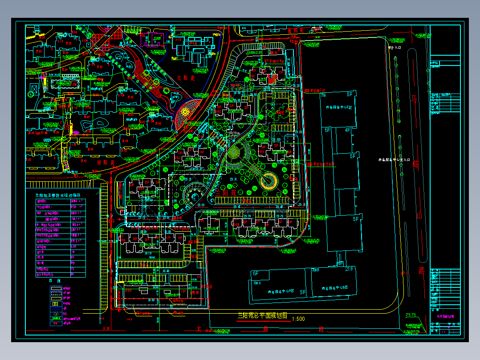
Task: Select the red 鞍 road-name character
Action: 415,165
